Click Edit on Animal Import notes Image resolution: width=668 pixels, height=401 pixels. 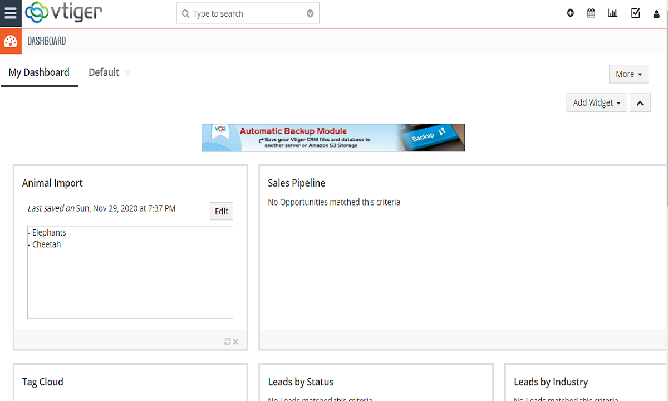[x=222, y=211]
